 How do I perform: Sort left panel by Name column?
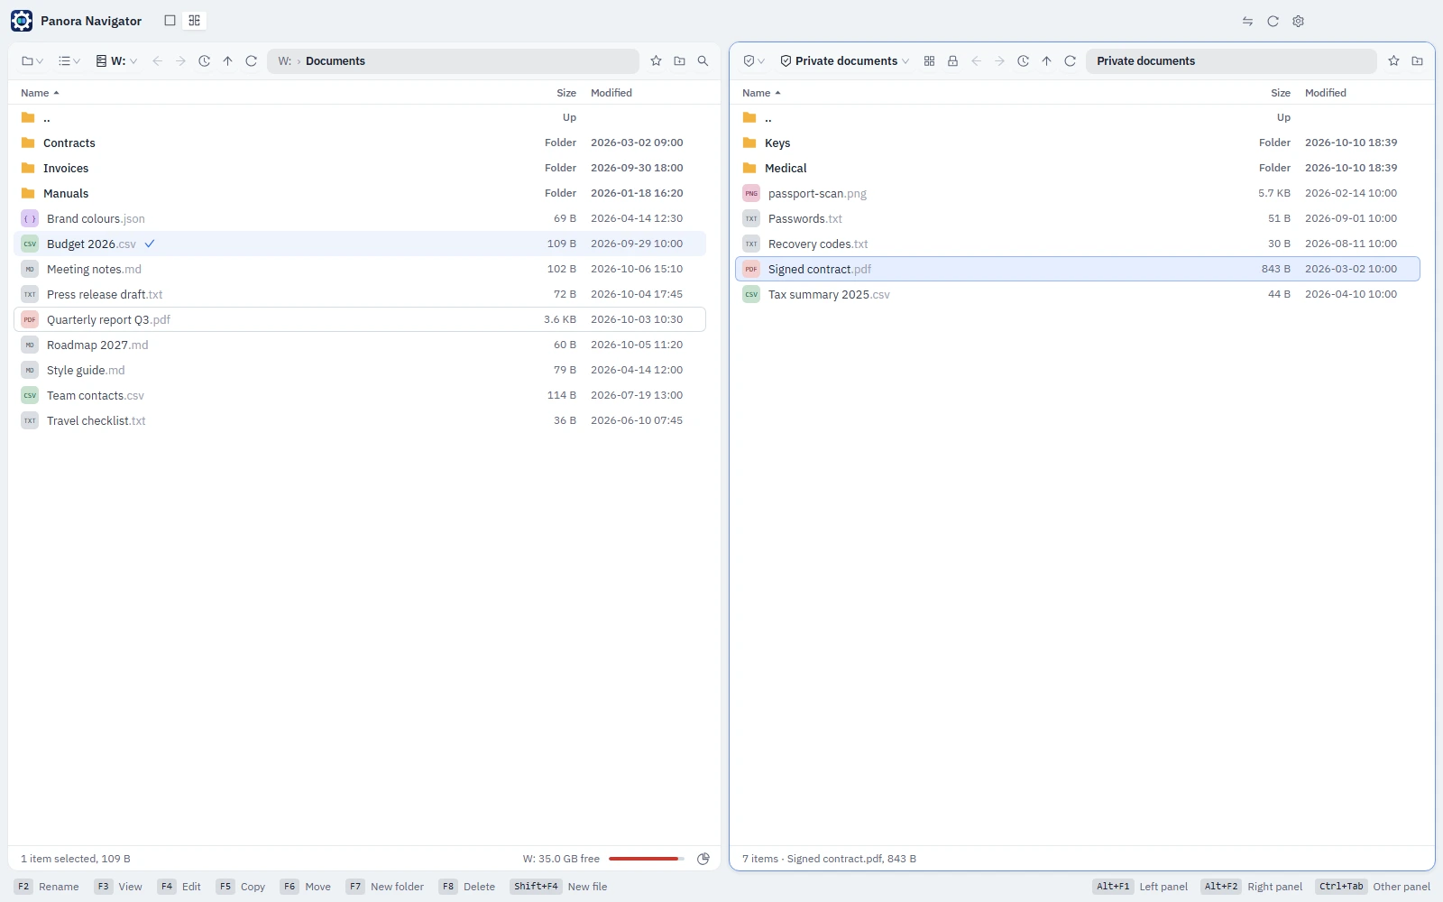pyautogui.click(x=40, y=93)
